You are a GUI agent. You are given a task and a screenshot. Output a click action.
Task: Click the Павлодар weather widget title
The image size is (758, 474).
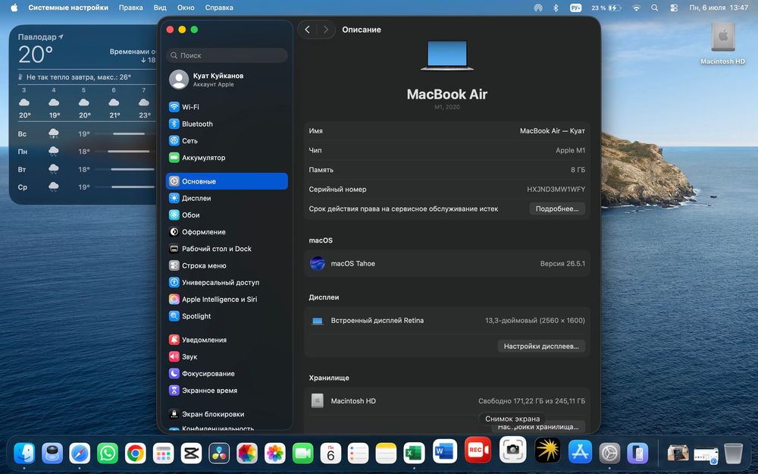tap(41, 36)
